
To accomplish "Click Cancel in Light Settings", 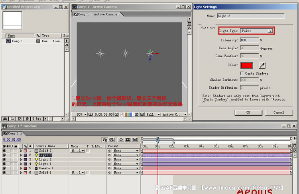I will 279,113.
